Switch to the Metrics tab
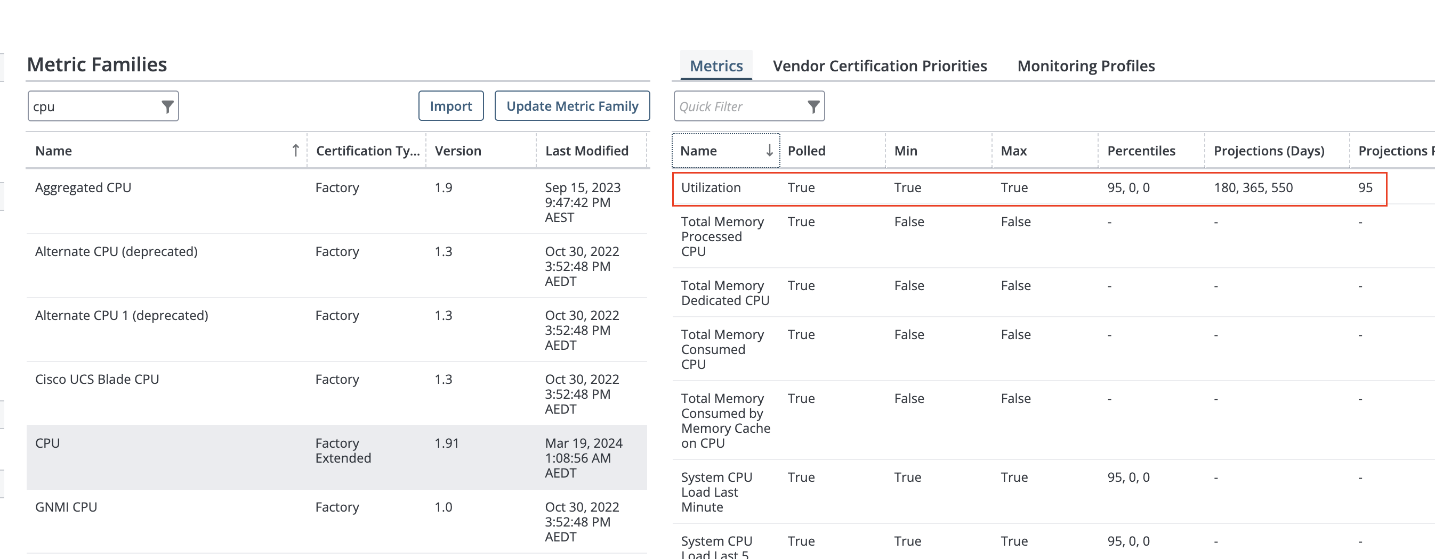The width and height of the screenshot is (1435, 559). pyautogui.click(x=716, y=66)
